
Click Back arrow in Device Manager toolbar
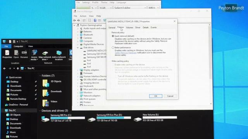[74, 20]
